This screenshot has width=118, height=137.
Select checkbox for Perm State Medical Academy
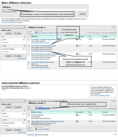(x=29, y=62)
